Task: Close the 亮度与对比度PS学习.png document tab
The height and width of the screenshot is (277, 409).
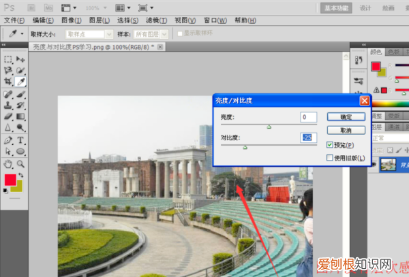Action: [x=160, y=47]
